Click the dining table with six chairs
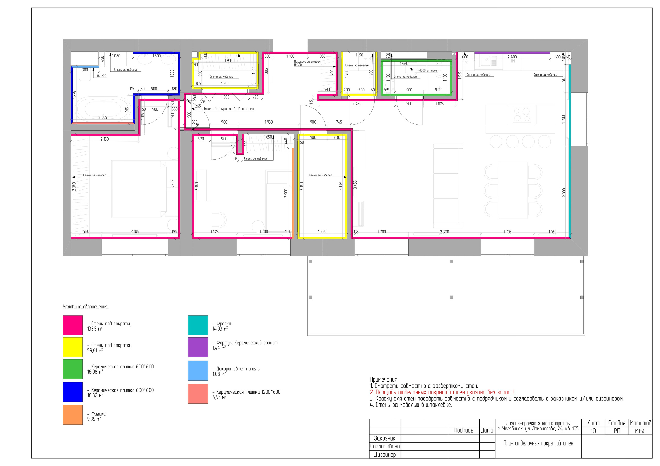This screenshot has width=660, height=466. point(513,190)
